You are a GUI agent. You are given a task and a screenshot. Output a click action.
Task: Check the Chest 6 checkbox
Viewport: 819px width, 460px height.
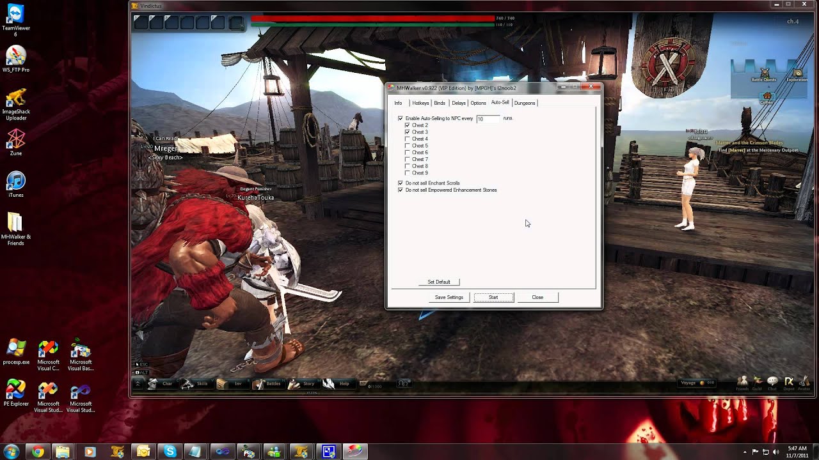pyautogui.click(x=408, y=153)
